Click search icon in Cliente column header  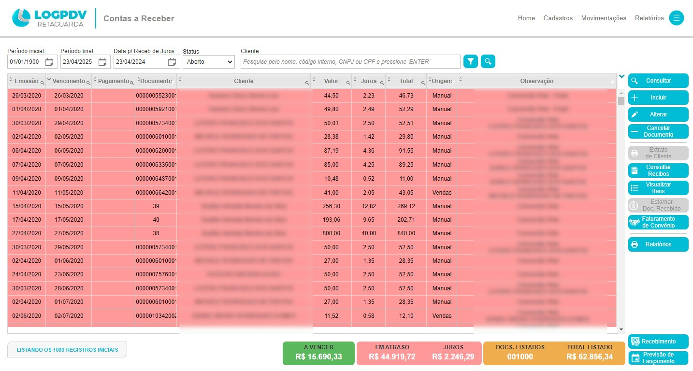point(307,83)
